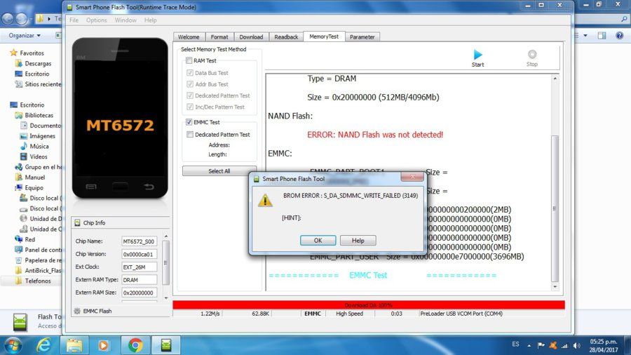
Task: Click the error dialog title icon
Action: [x=257, y=179]
